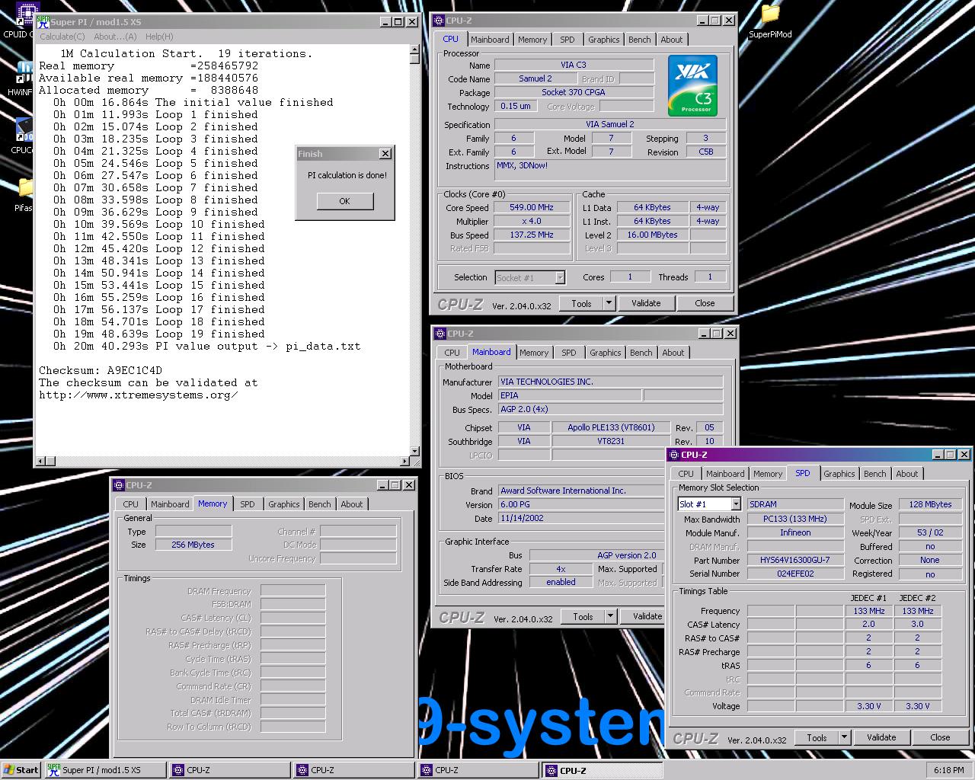Select Mainboard tab in SPD window

pos(725,474)
